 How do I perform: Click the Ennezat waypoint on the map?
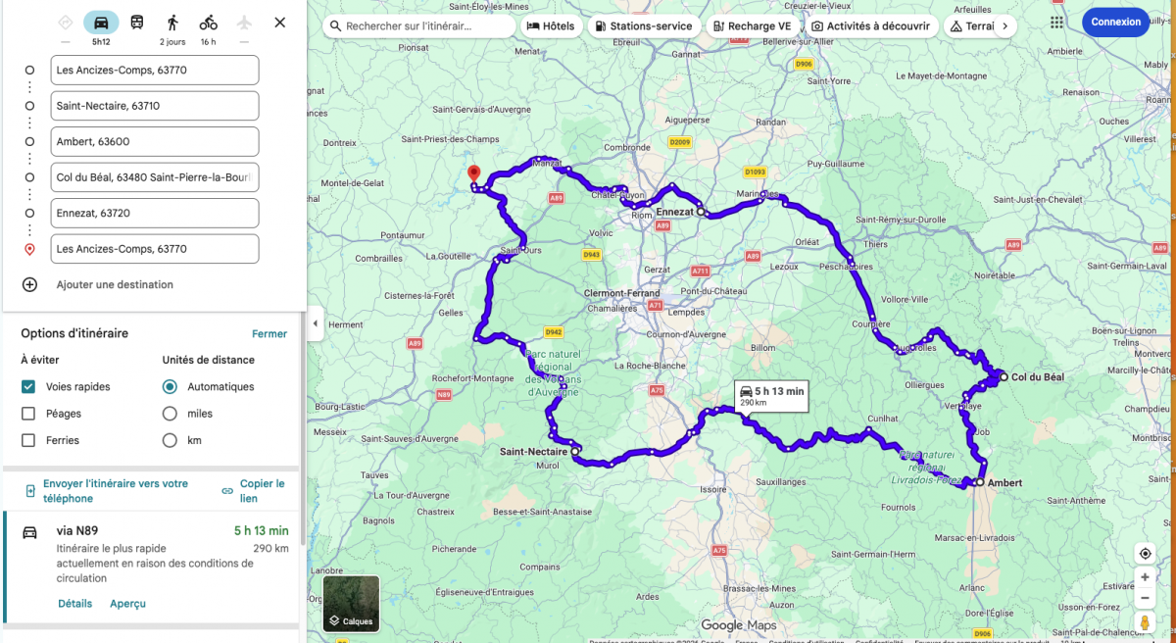pyautogui.click(x=701, y=211)
